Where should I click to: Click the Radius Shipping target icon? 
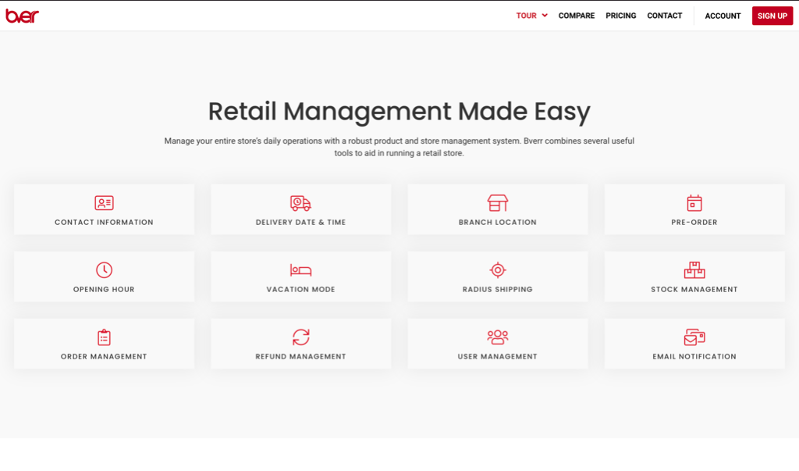(497, 269)
